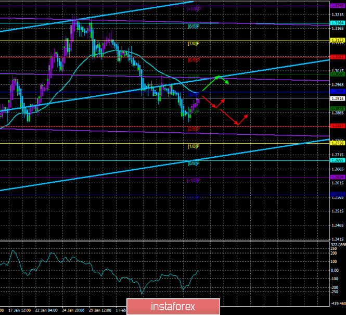Click the indicator -419.460 minimum value
This screenshot has width=346, height=315.
coord(339,304)
